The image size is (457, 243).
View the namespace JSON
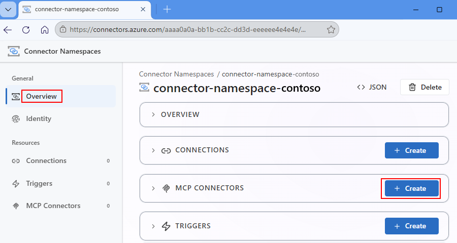pos(372,87)
